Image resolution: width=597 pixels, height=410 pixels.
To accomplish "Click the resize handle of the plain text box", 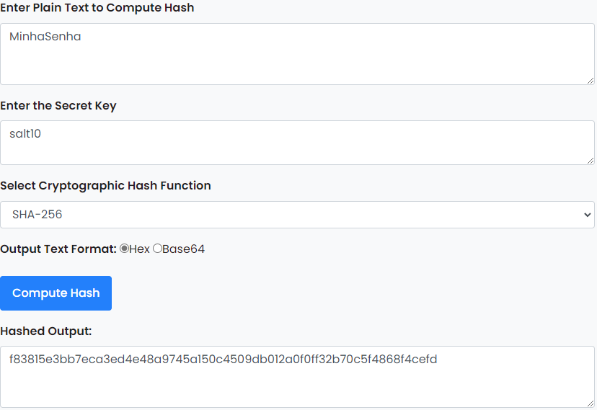I will tap(590, 81).
